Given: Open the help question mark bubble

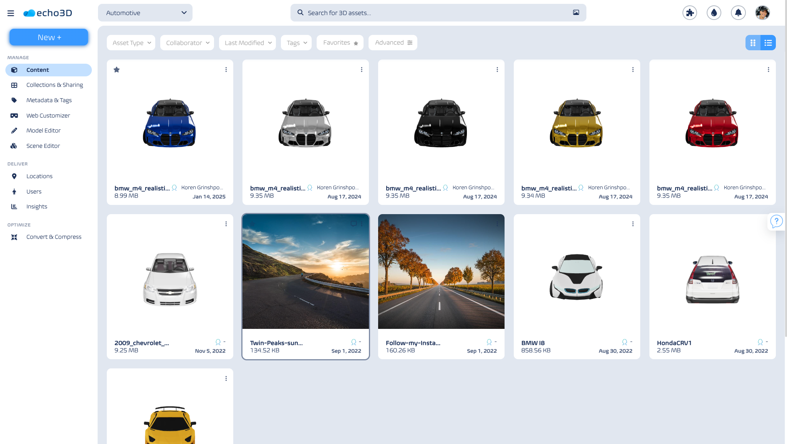Looking at the screenshot, I should [x=776, y=221].
